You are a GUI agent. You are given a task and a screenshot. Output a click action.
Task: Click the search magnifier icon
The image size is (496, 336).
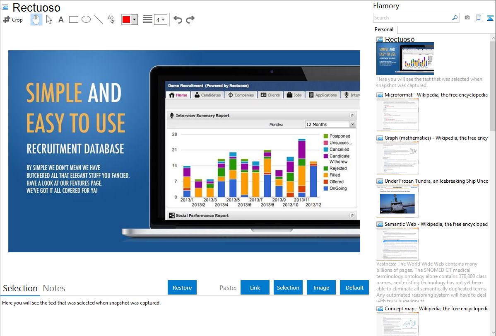pyautogui.click(x=455, y=18)
